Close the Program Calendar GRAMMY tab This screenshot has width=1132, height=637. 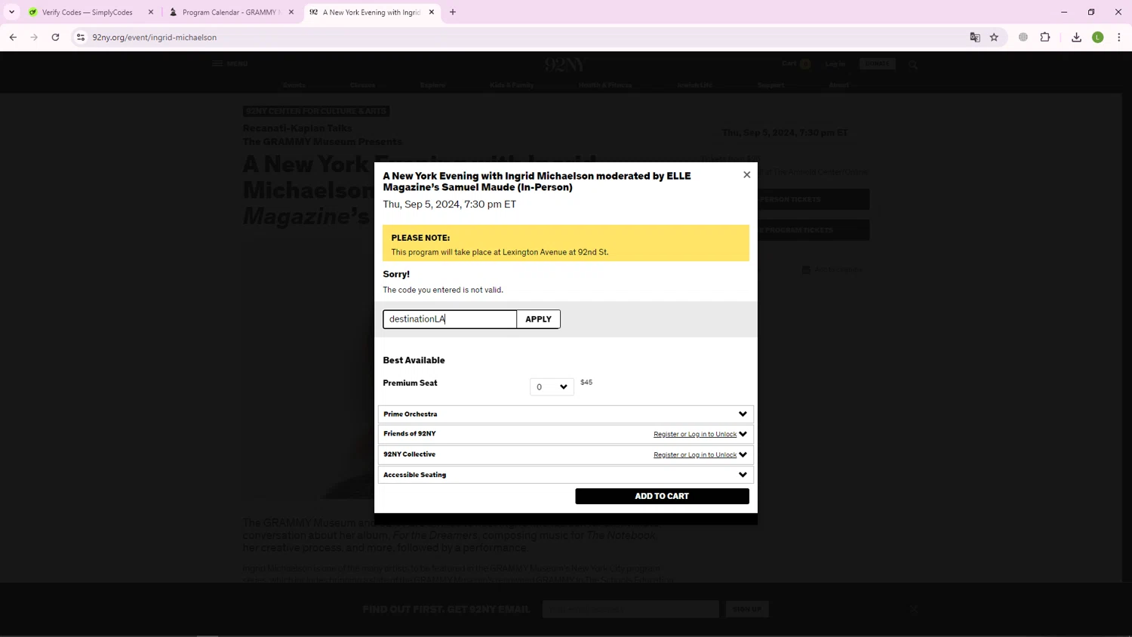click(291, 12)
